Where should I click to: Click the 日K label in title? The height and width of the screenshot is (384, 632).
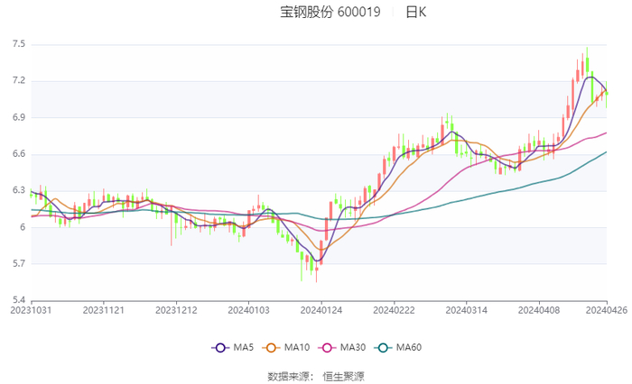(415, 12)
